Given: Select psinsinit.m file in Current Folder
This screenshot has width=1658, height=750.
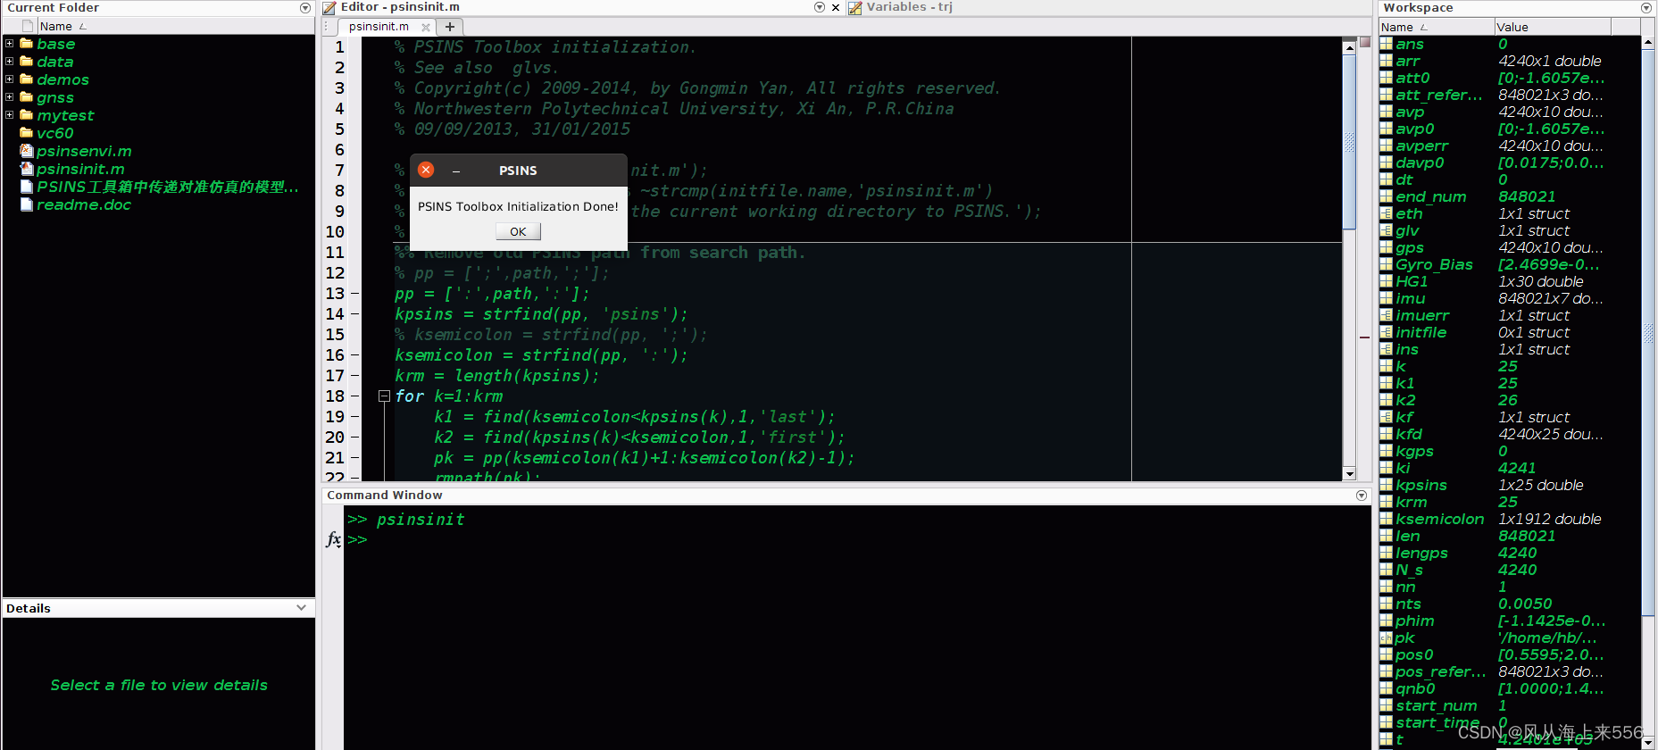Looking at the screenshot, I should [80, 169].
